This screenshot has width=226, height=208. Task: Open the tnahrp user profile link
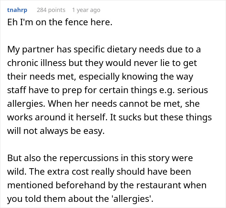pyautogui.click(x=17, y=10)
